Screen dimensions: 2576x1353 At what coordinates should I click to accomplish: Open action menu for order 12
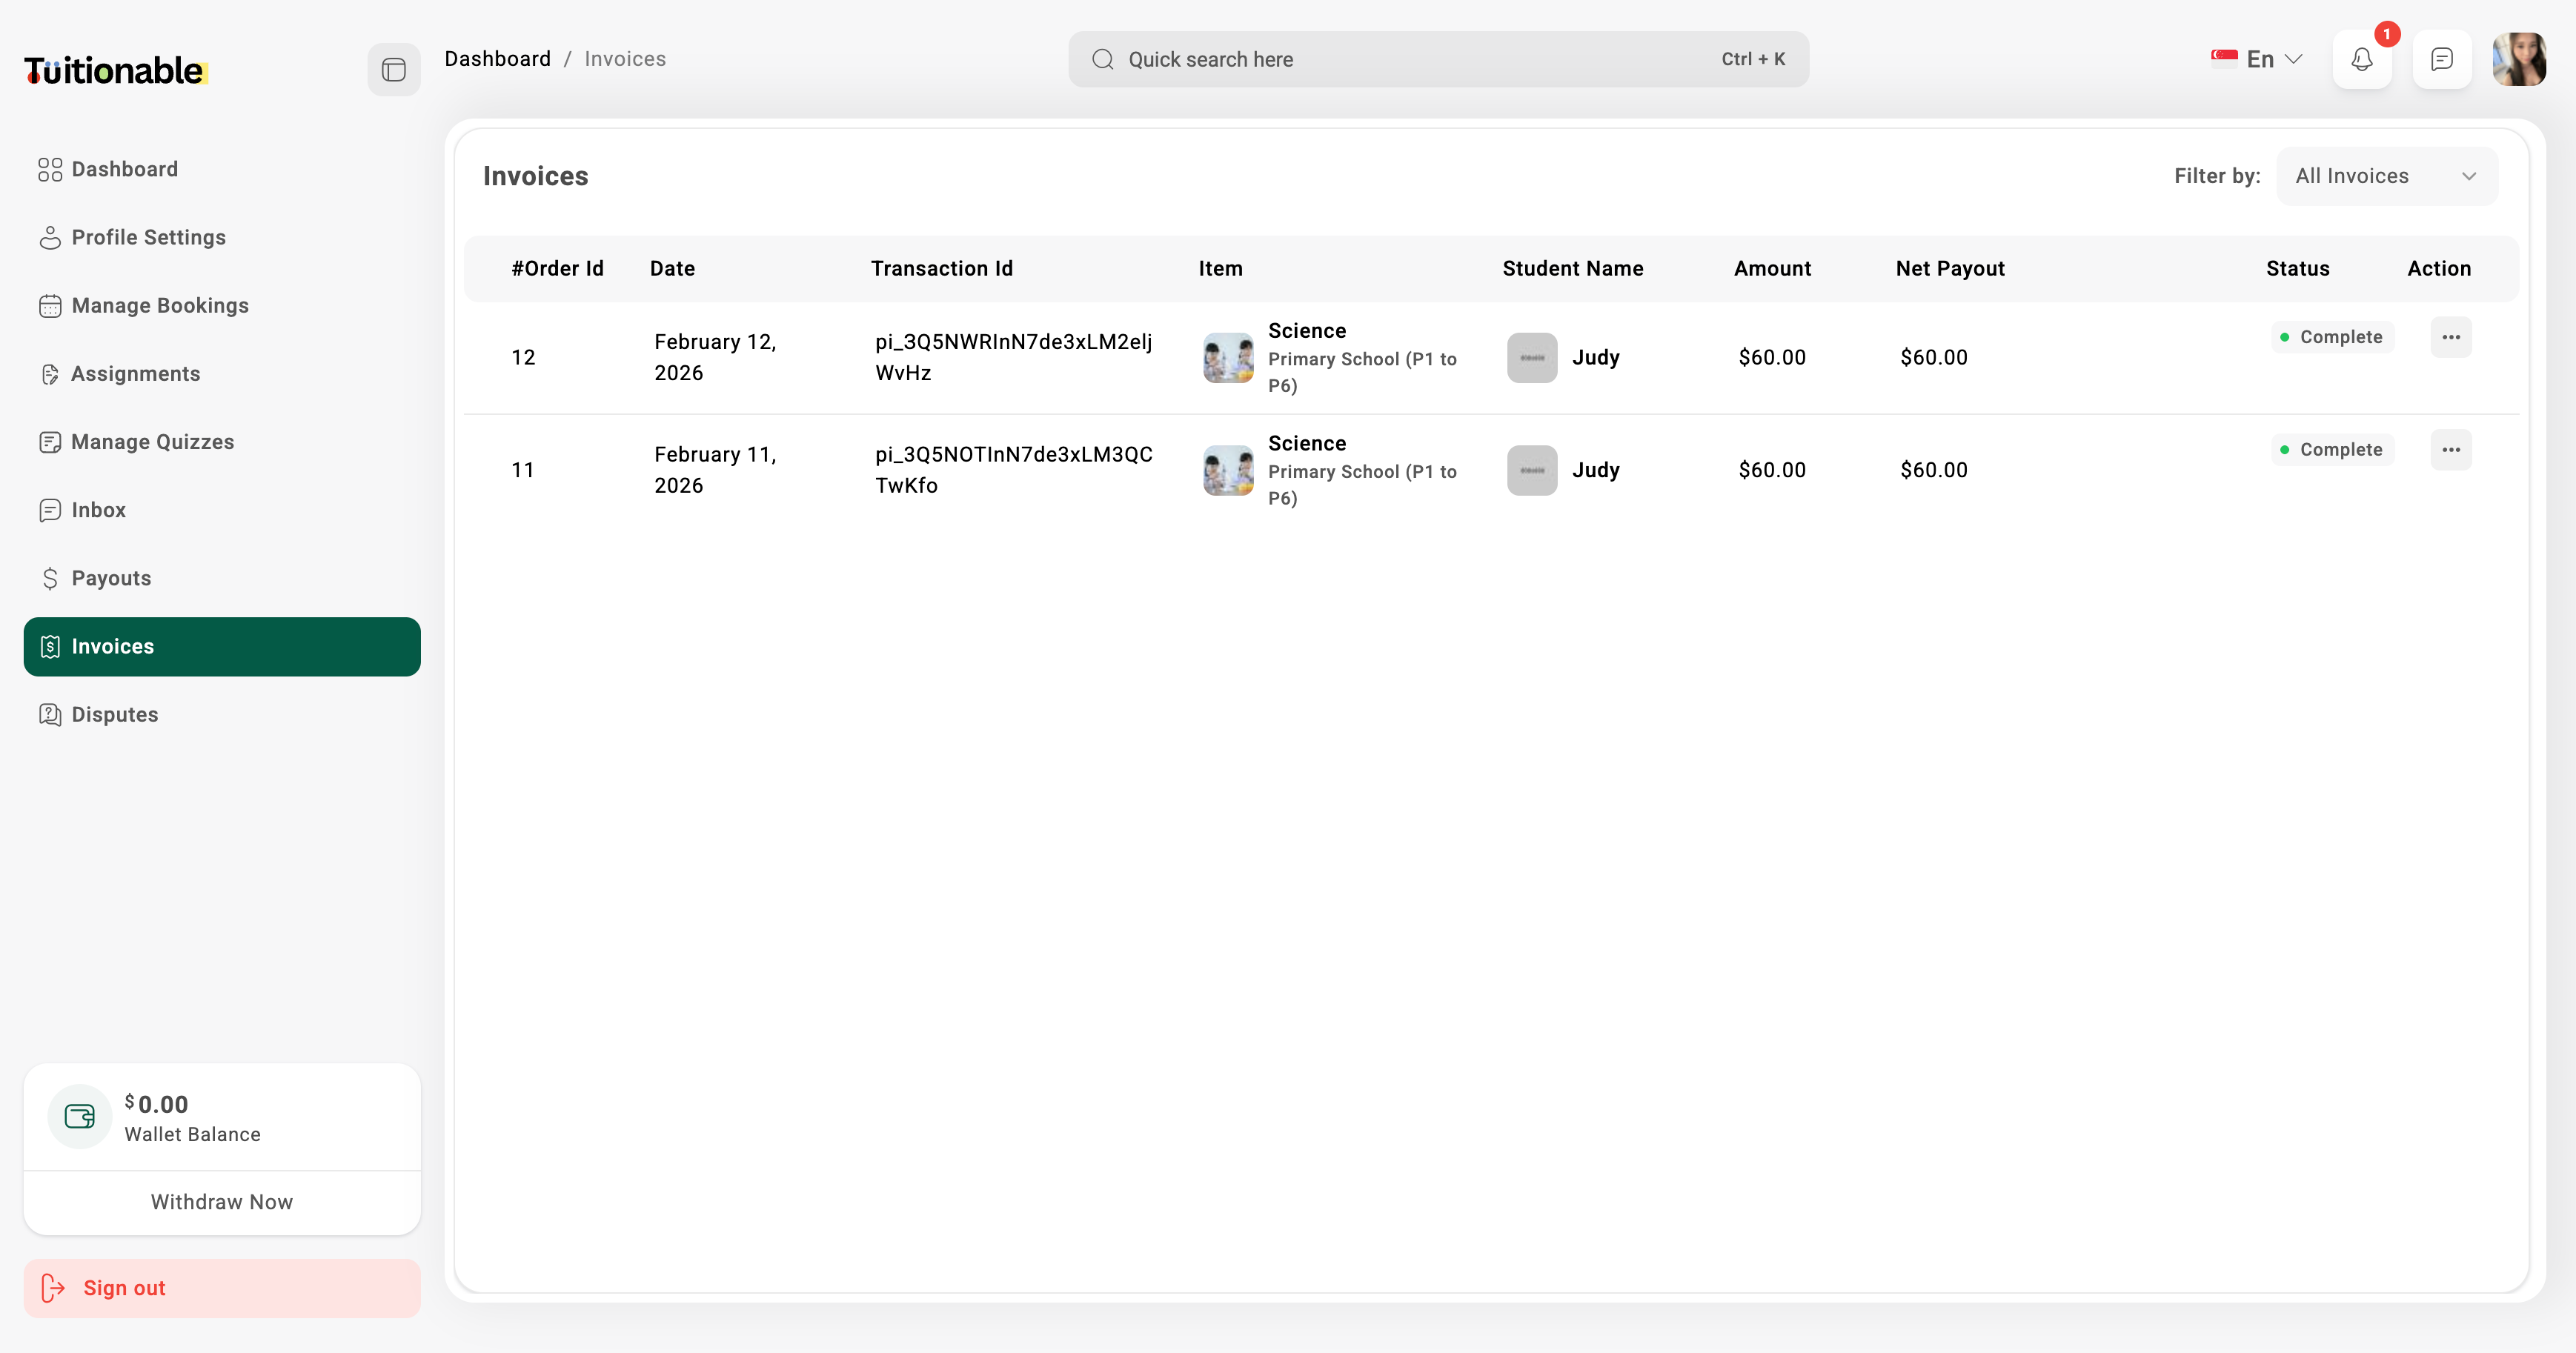tap(2450, 337)
